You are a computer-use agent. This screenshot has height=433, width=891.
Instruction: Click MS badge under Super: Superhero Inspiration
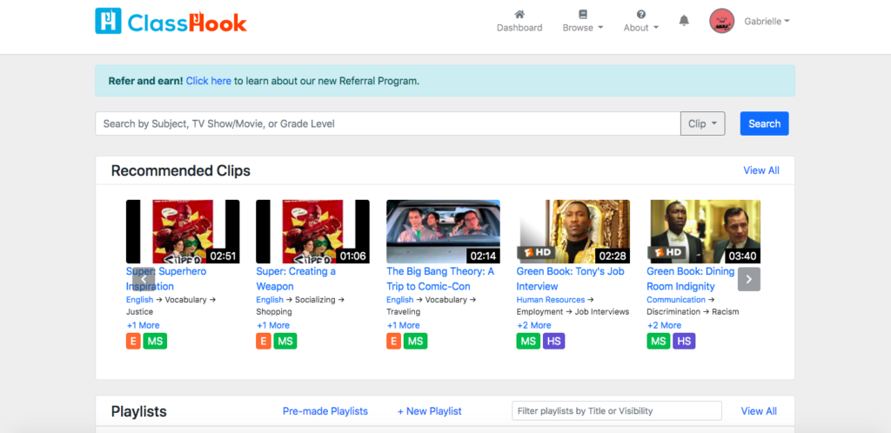click(155, 341)
